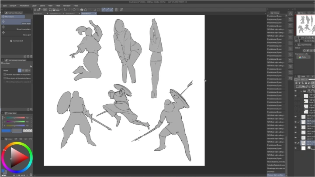Enable Move the object at the clicked position

point(5,75)
